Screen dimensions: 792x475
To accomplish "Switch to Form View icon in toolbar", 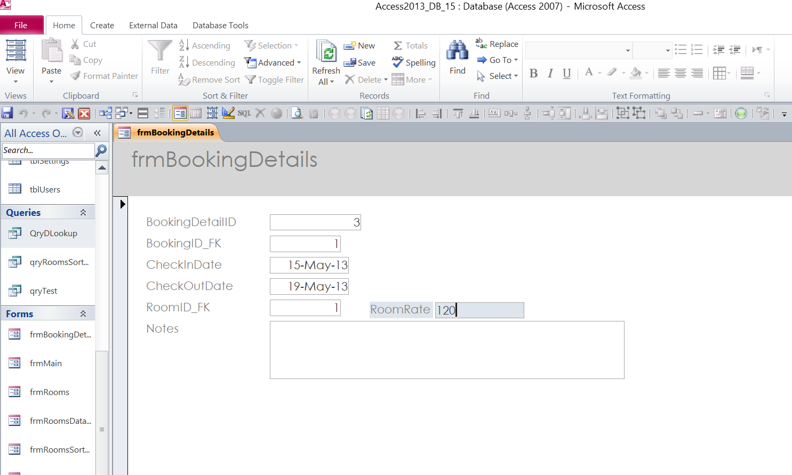I will point(180,113).
